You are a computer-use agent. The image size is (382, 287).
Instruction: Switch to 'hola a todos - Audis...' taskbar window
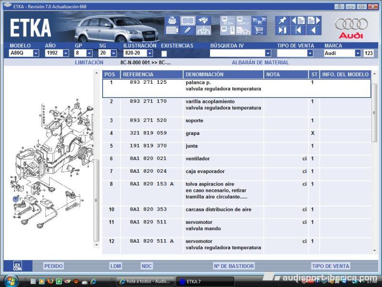146,281
